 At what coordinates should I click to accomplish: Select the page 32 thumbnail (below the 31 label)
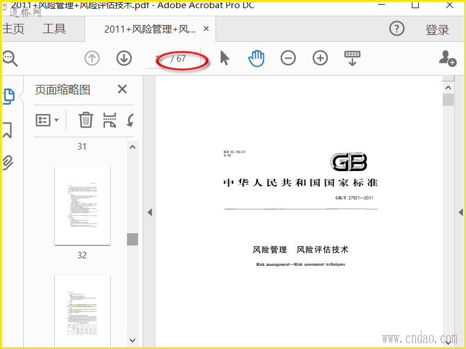click(x=82, y=206)
